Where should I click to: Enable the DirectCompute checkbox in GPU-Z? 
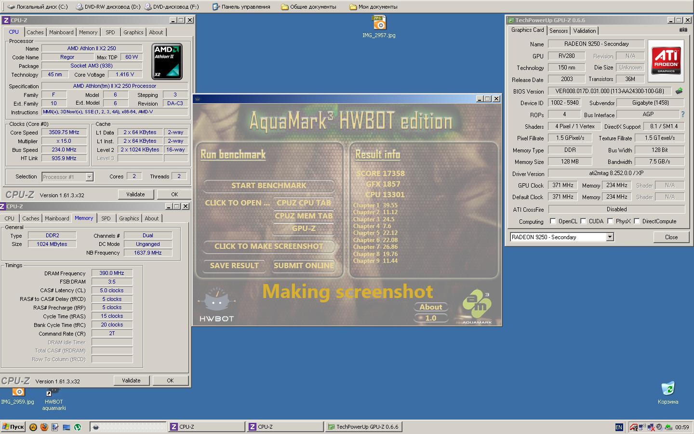pyautogui.click(x=637, y=221)
